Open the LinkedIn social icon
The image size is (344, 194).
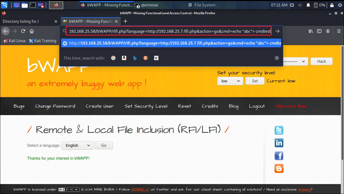click(x=279, y=143)
